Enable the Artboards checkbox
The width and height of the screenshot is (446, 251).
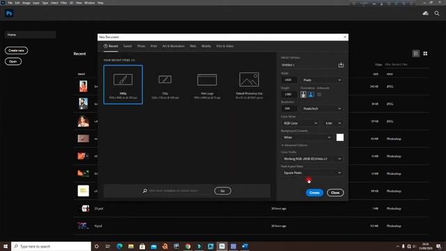319,94
